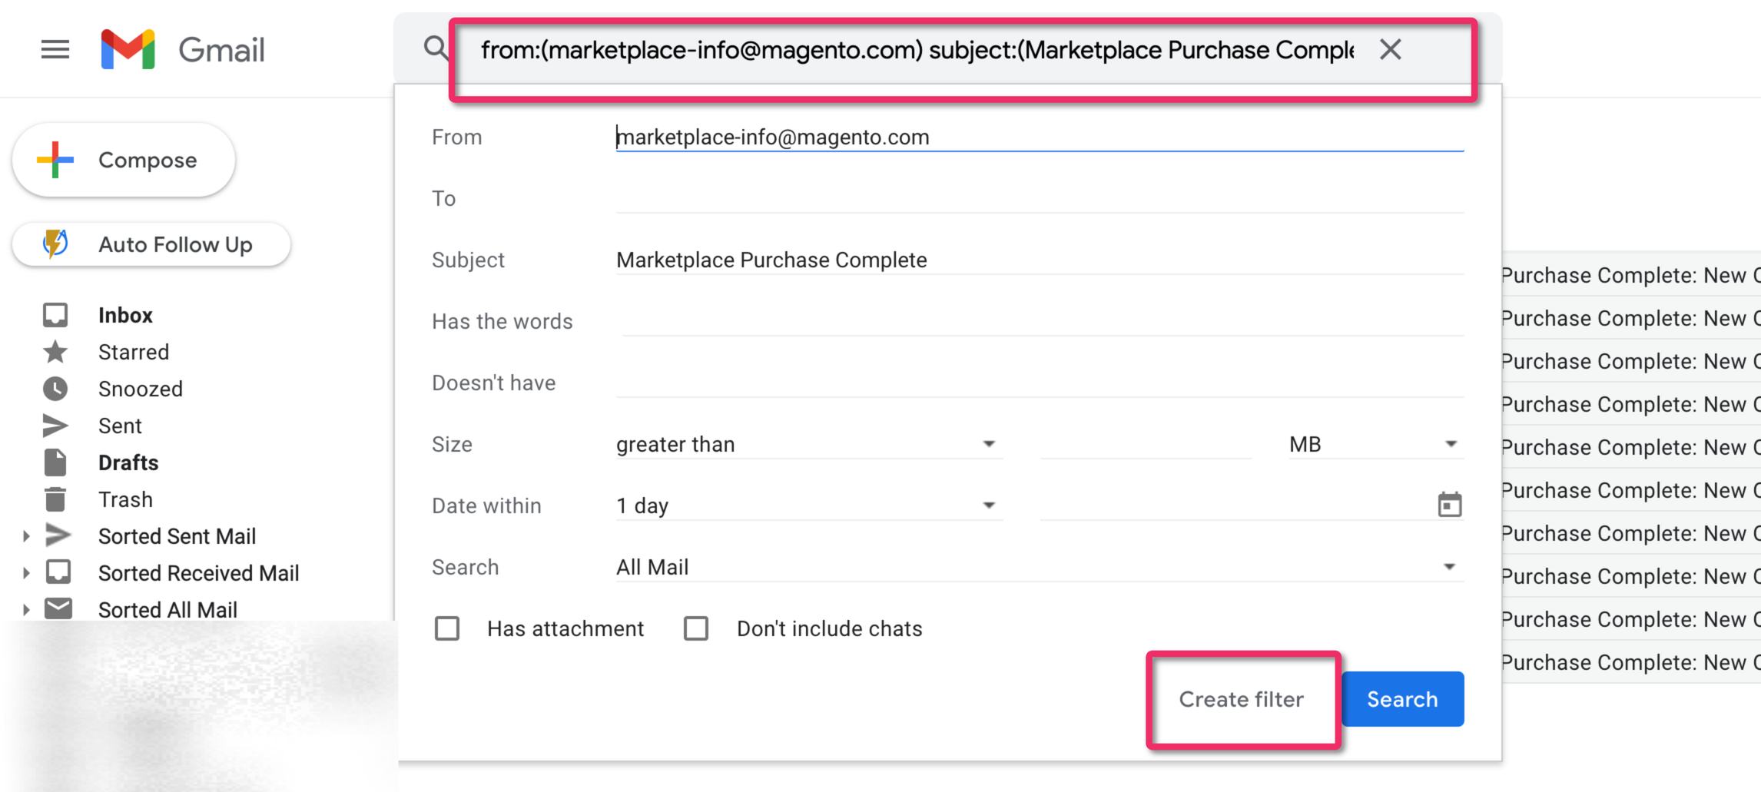Image resolution: width=1761 pixels, height=792 pixels.
Task: Click the Starred star icon
Action: [x=55, y=352]
